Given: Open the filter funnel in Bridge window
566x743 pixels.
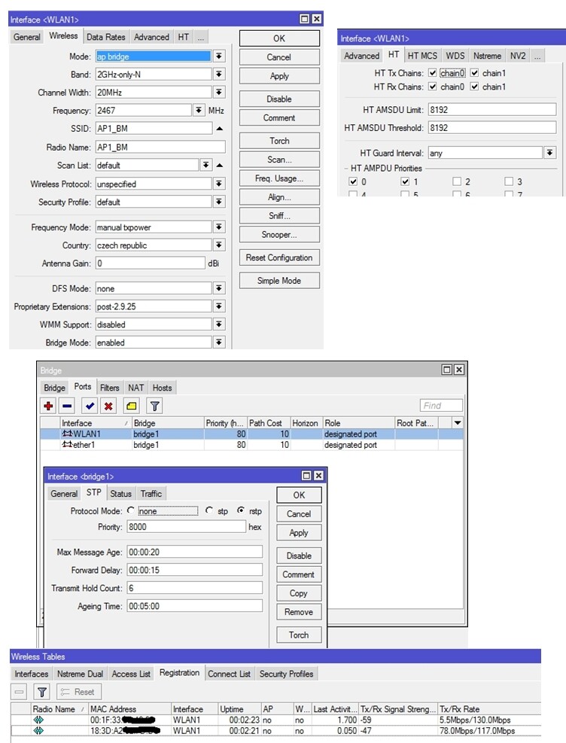Looking at the screenshot, I should (154, 406).
